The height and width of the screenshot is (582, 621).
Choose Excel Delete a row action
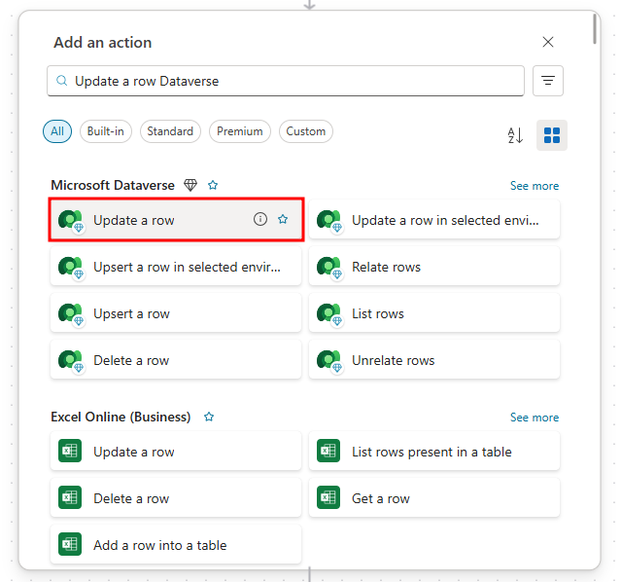(176, 498)
